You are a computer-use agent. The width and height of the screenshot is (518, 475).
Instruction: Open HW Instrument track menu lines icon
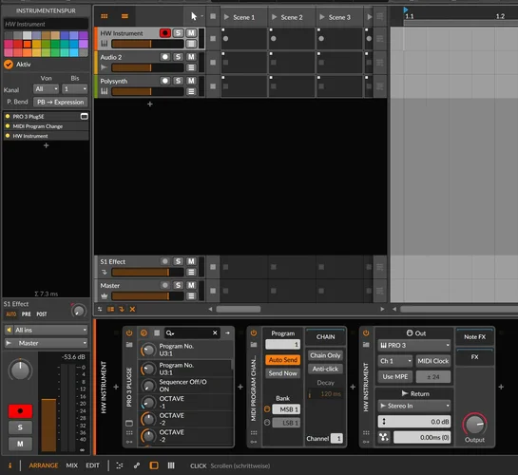(191, 44)
